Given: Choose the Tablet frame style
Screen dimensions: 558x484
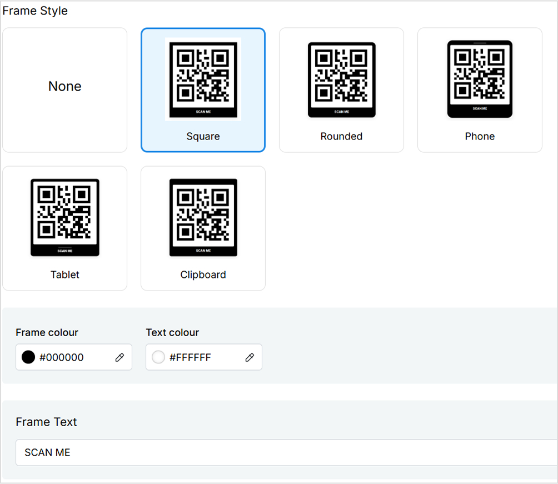Looking at the screenshot, I should pos(65,228).
